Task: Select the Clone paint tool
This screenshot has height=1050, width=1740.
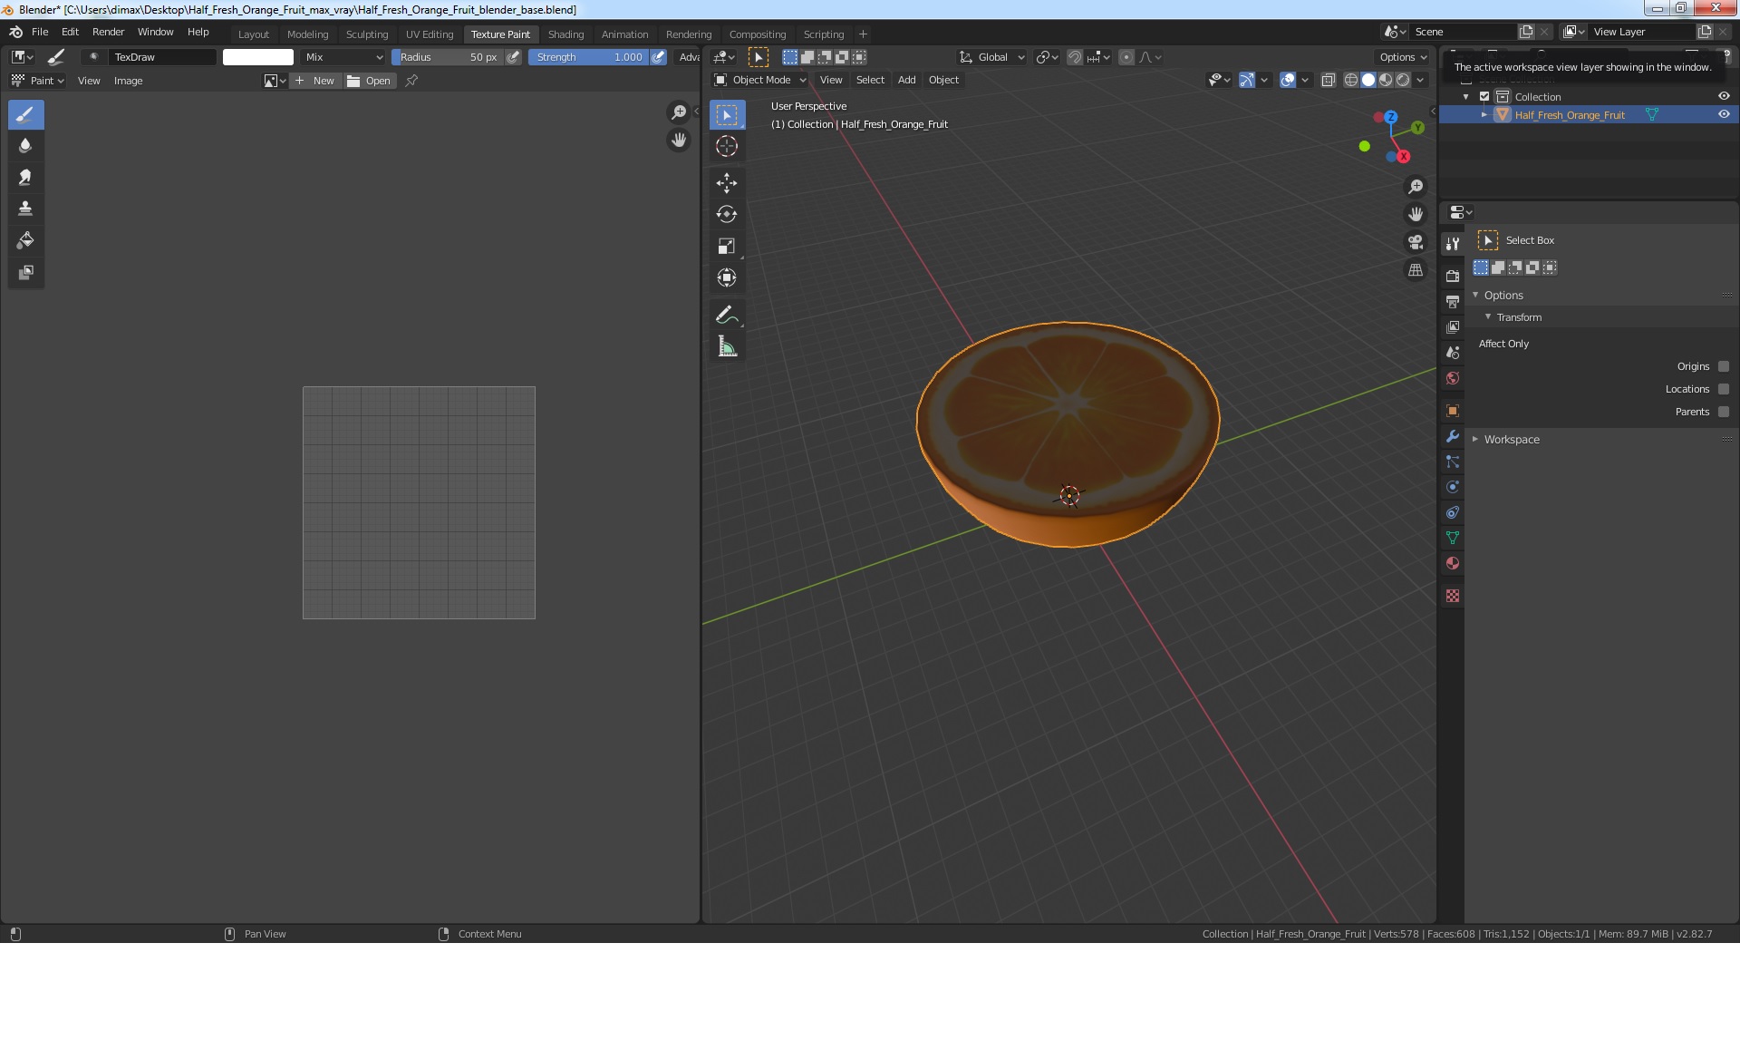Action: point(24,208)
